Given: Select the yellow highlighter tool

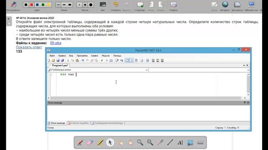Looking at the screenshot, I should tap(100, 142).
